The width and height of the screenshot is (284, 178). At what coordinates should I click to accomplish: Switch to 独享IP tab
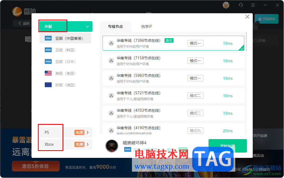tap(147, 26)
